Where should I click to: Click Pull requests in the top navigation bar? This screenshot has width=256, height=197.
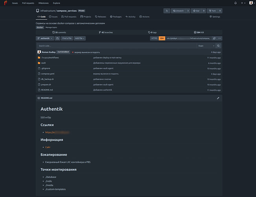coord(28,3)
